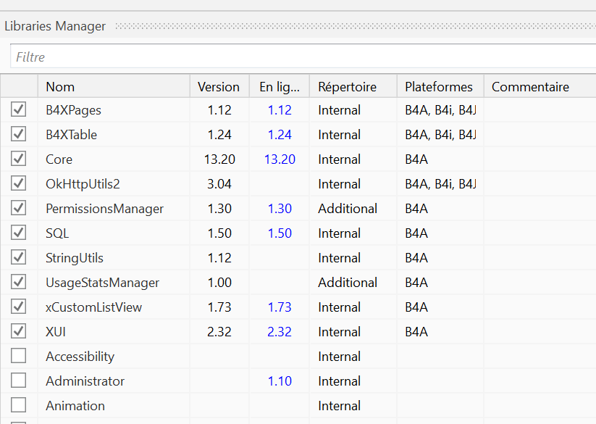Toggle the Core library checkbox
596x424 pixels.
(18, 159)
